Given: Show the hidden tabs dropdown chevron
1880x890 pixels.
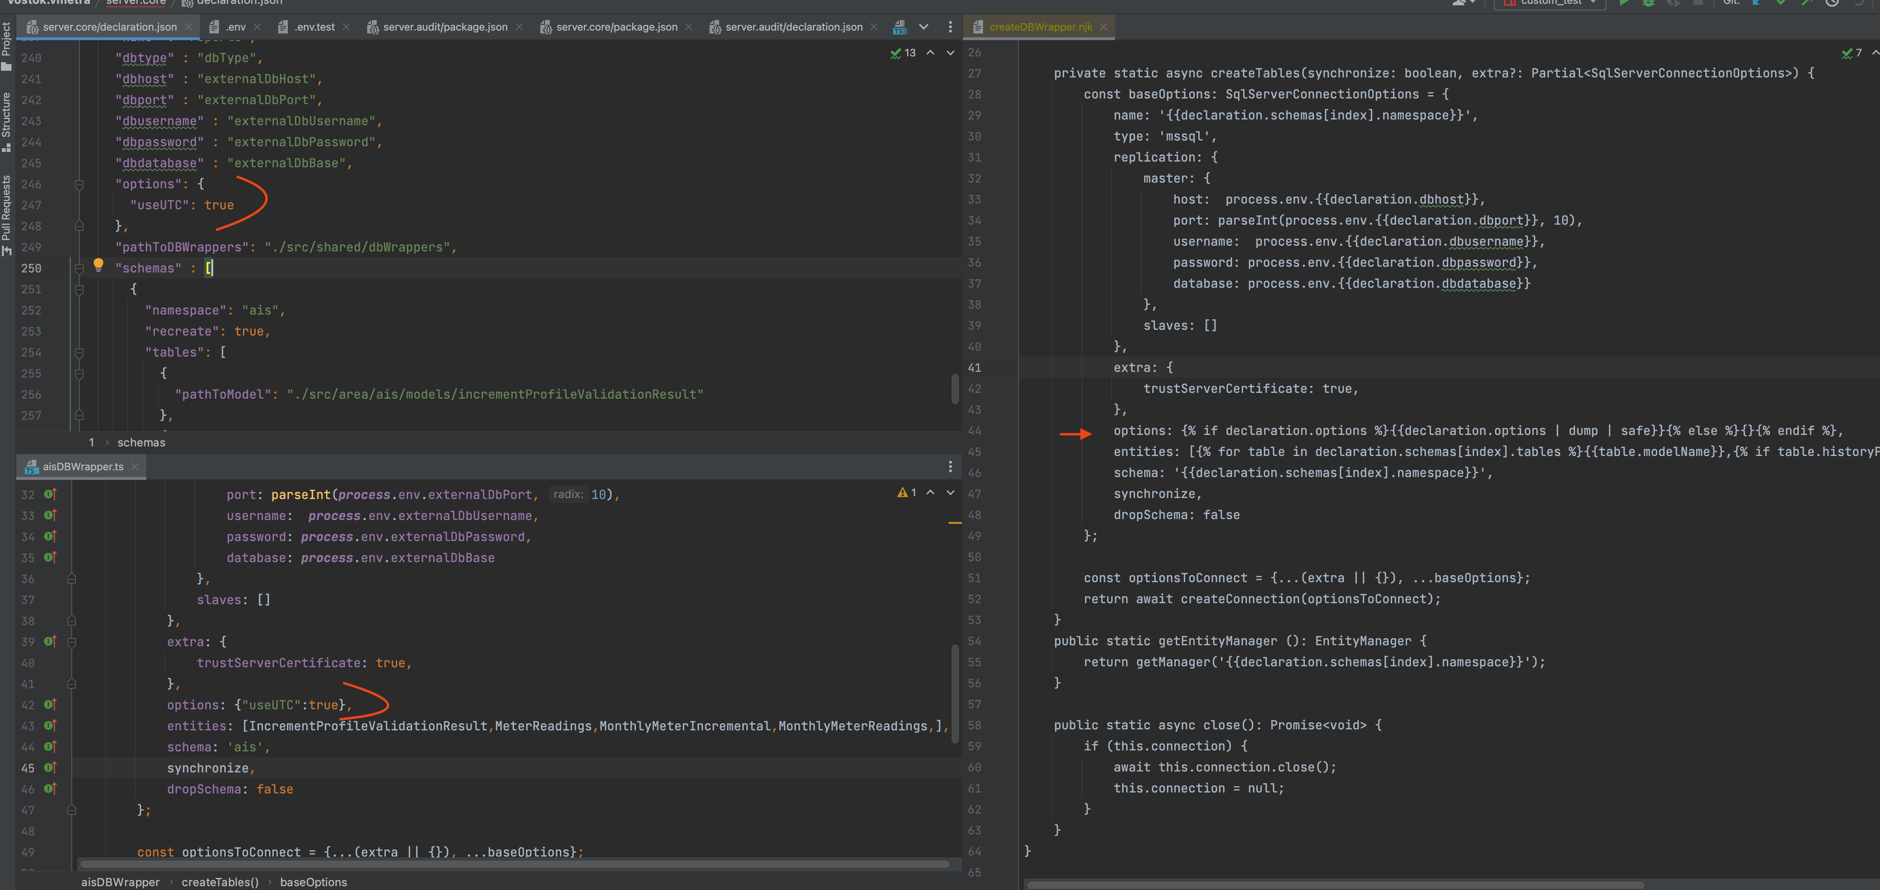Looking at the screenshot, I should 923,27.
